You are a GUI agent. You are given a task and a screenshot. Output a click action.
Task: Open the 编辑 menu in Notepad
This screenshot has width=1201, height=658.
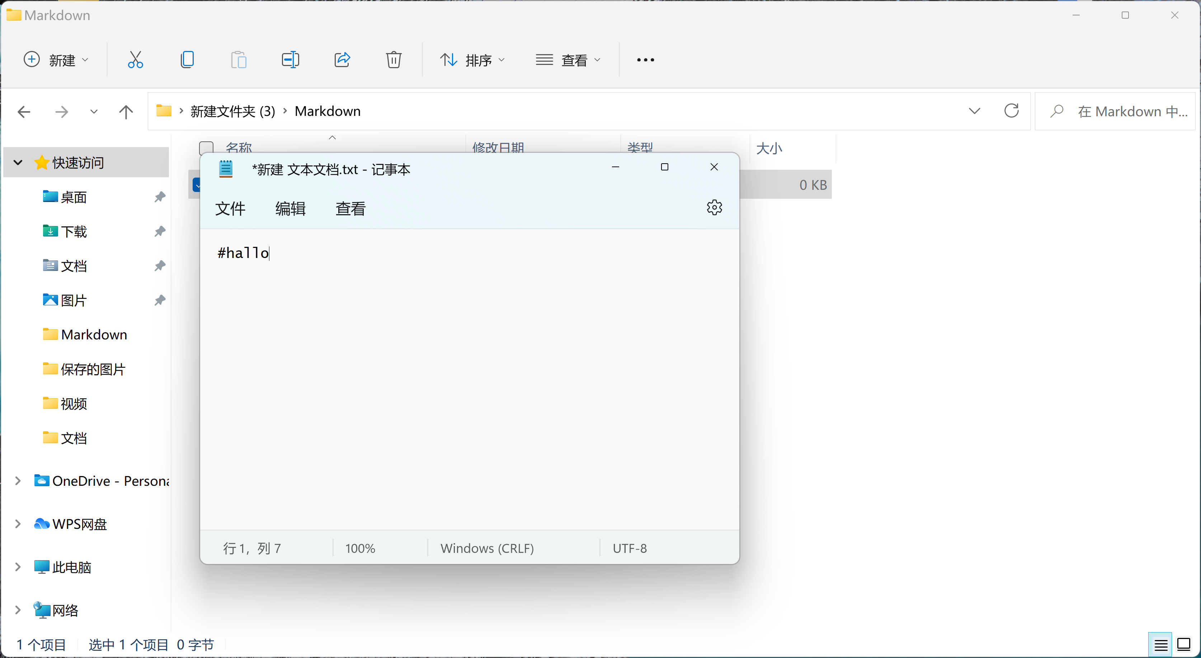(291, 208)
